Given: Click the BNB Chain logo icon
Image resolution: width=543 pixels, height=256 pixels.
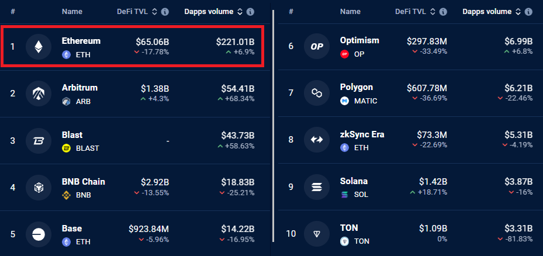Looking at the screenshot, I should click(39, 188).
